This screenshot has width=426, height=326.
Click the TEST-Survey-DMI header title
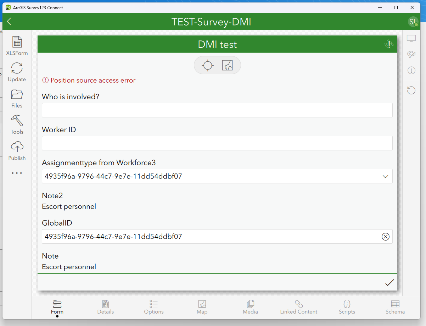211,22
